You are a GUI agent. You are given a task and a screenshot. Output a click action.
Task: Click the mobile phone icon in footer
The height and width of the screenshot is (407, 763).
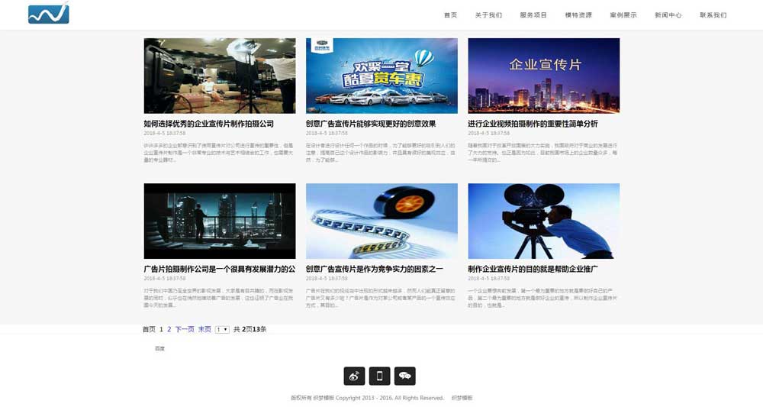(379, 376)
